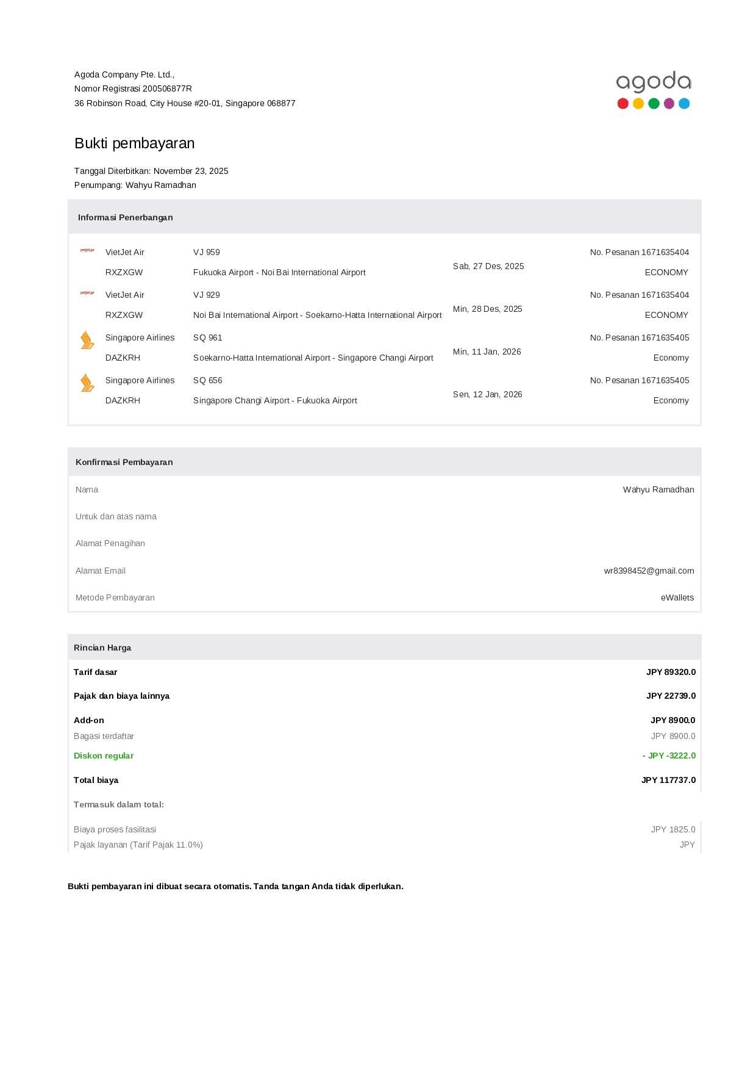Viewport: 756px width, 1071px height.
Task: Click the Rincian Harga section header
Action: (102, 647)
